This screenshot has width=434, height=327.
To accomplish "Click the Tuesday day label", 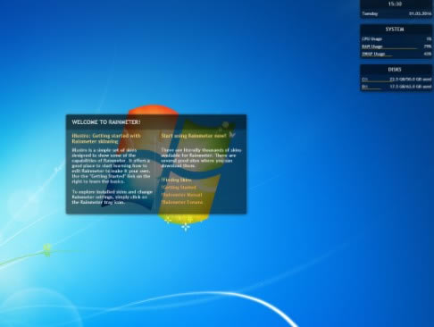I will [x=370, y=13].
